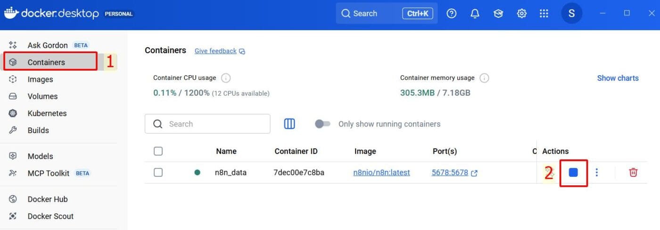The height and width of the screenshot is (230, 660).
Task: Open the three-dot menu for n8n_data
Action: pos(597,173)
